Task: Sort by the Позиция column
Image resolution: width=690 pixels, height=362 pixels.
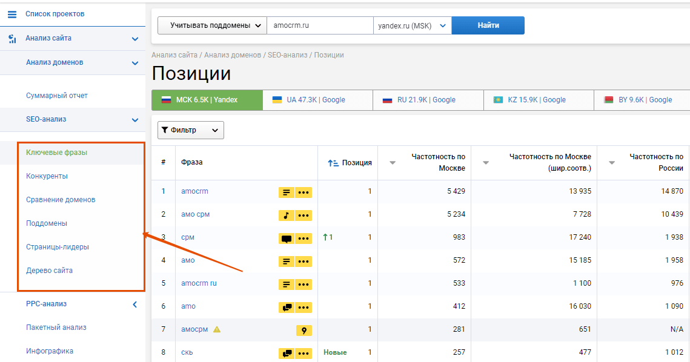Action: 350,163
